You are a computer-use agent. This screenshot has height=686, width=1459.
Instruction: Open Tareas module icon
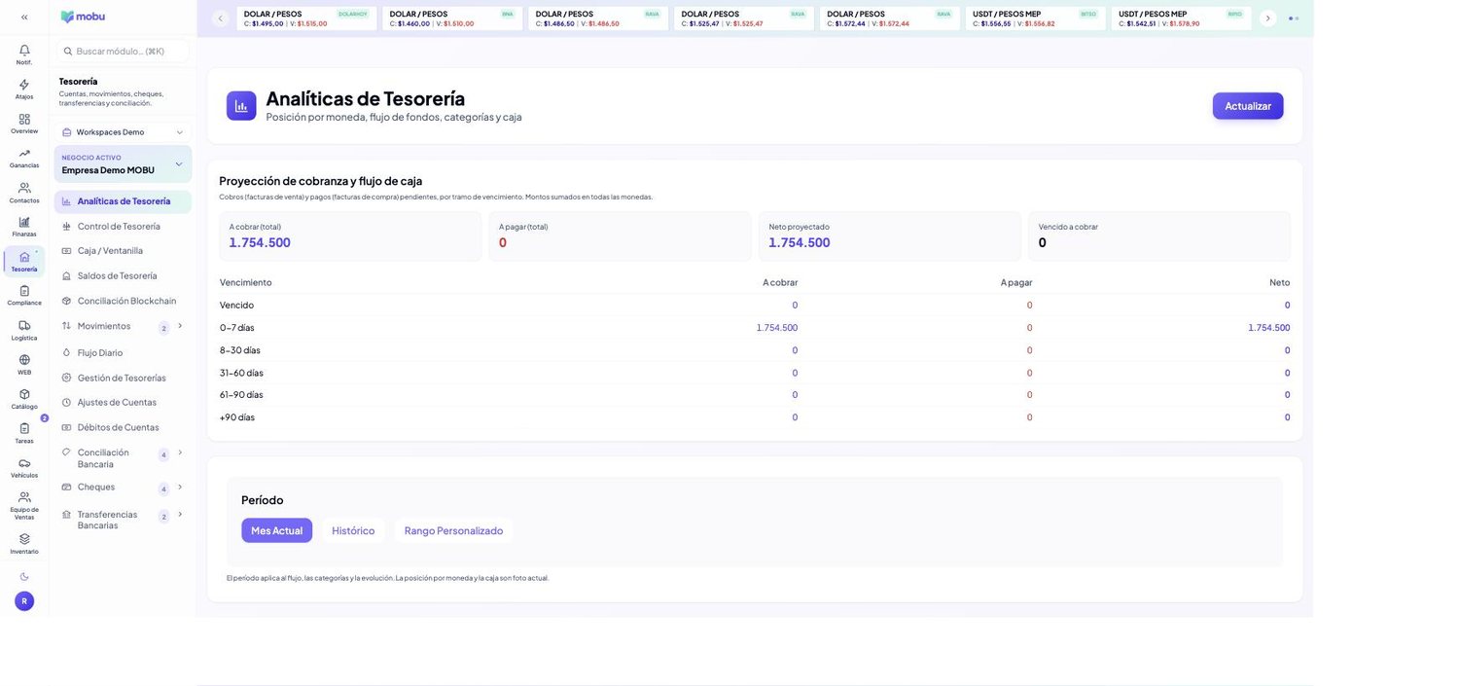(x=24, y=428)
